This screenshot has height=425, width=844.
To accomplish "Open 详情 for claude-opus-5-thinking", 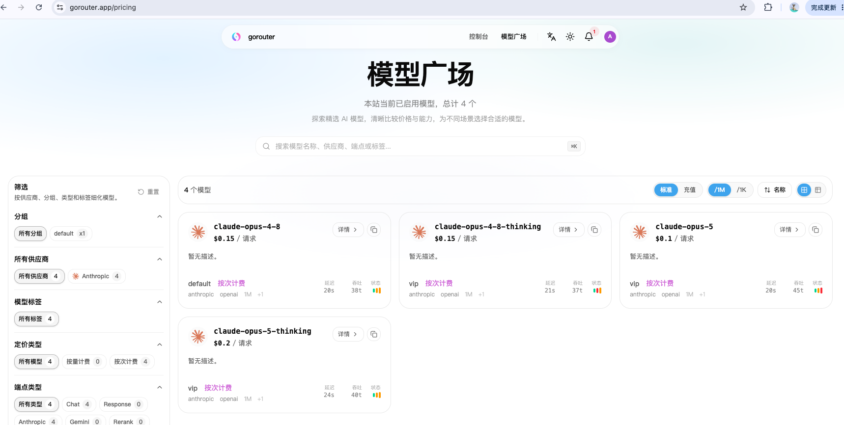I will click(x=347, y=334).
